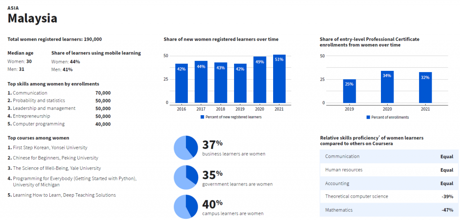Screen dimensions: 460x221
Task: Click the business learners pie chart
Action: click(186, 148)
